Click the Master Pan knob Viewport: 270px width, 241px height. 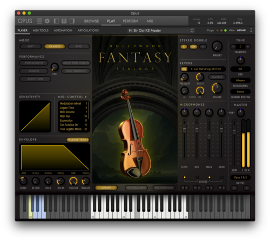240,113
